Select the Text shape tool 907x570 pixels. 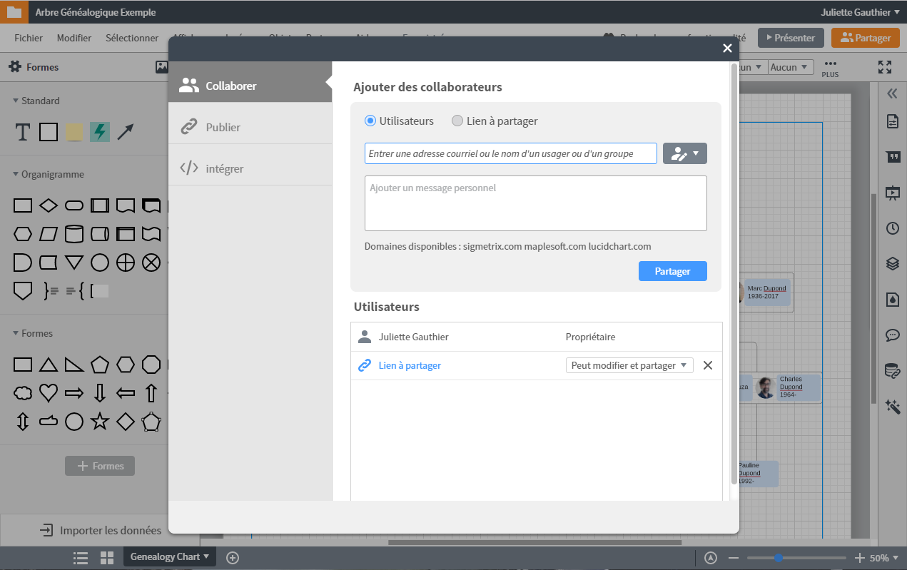click(x=23, y=132)
